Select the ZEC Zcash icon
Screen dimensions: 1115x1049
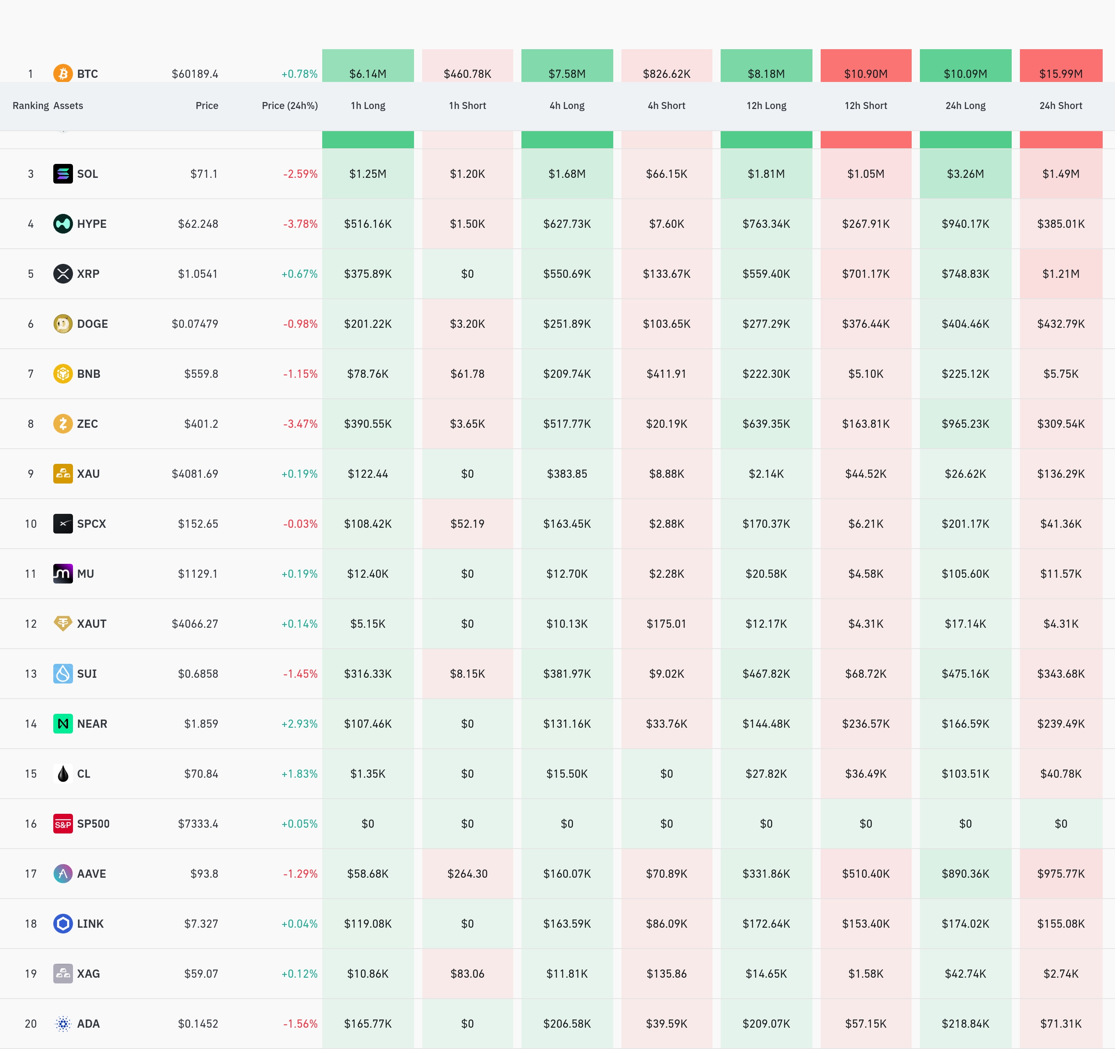pos(63,423)
